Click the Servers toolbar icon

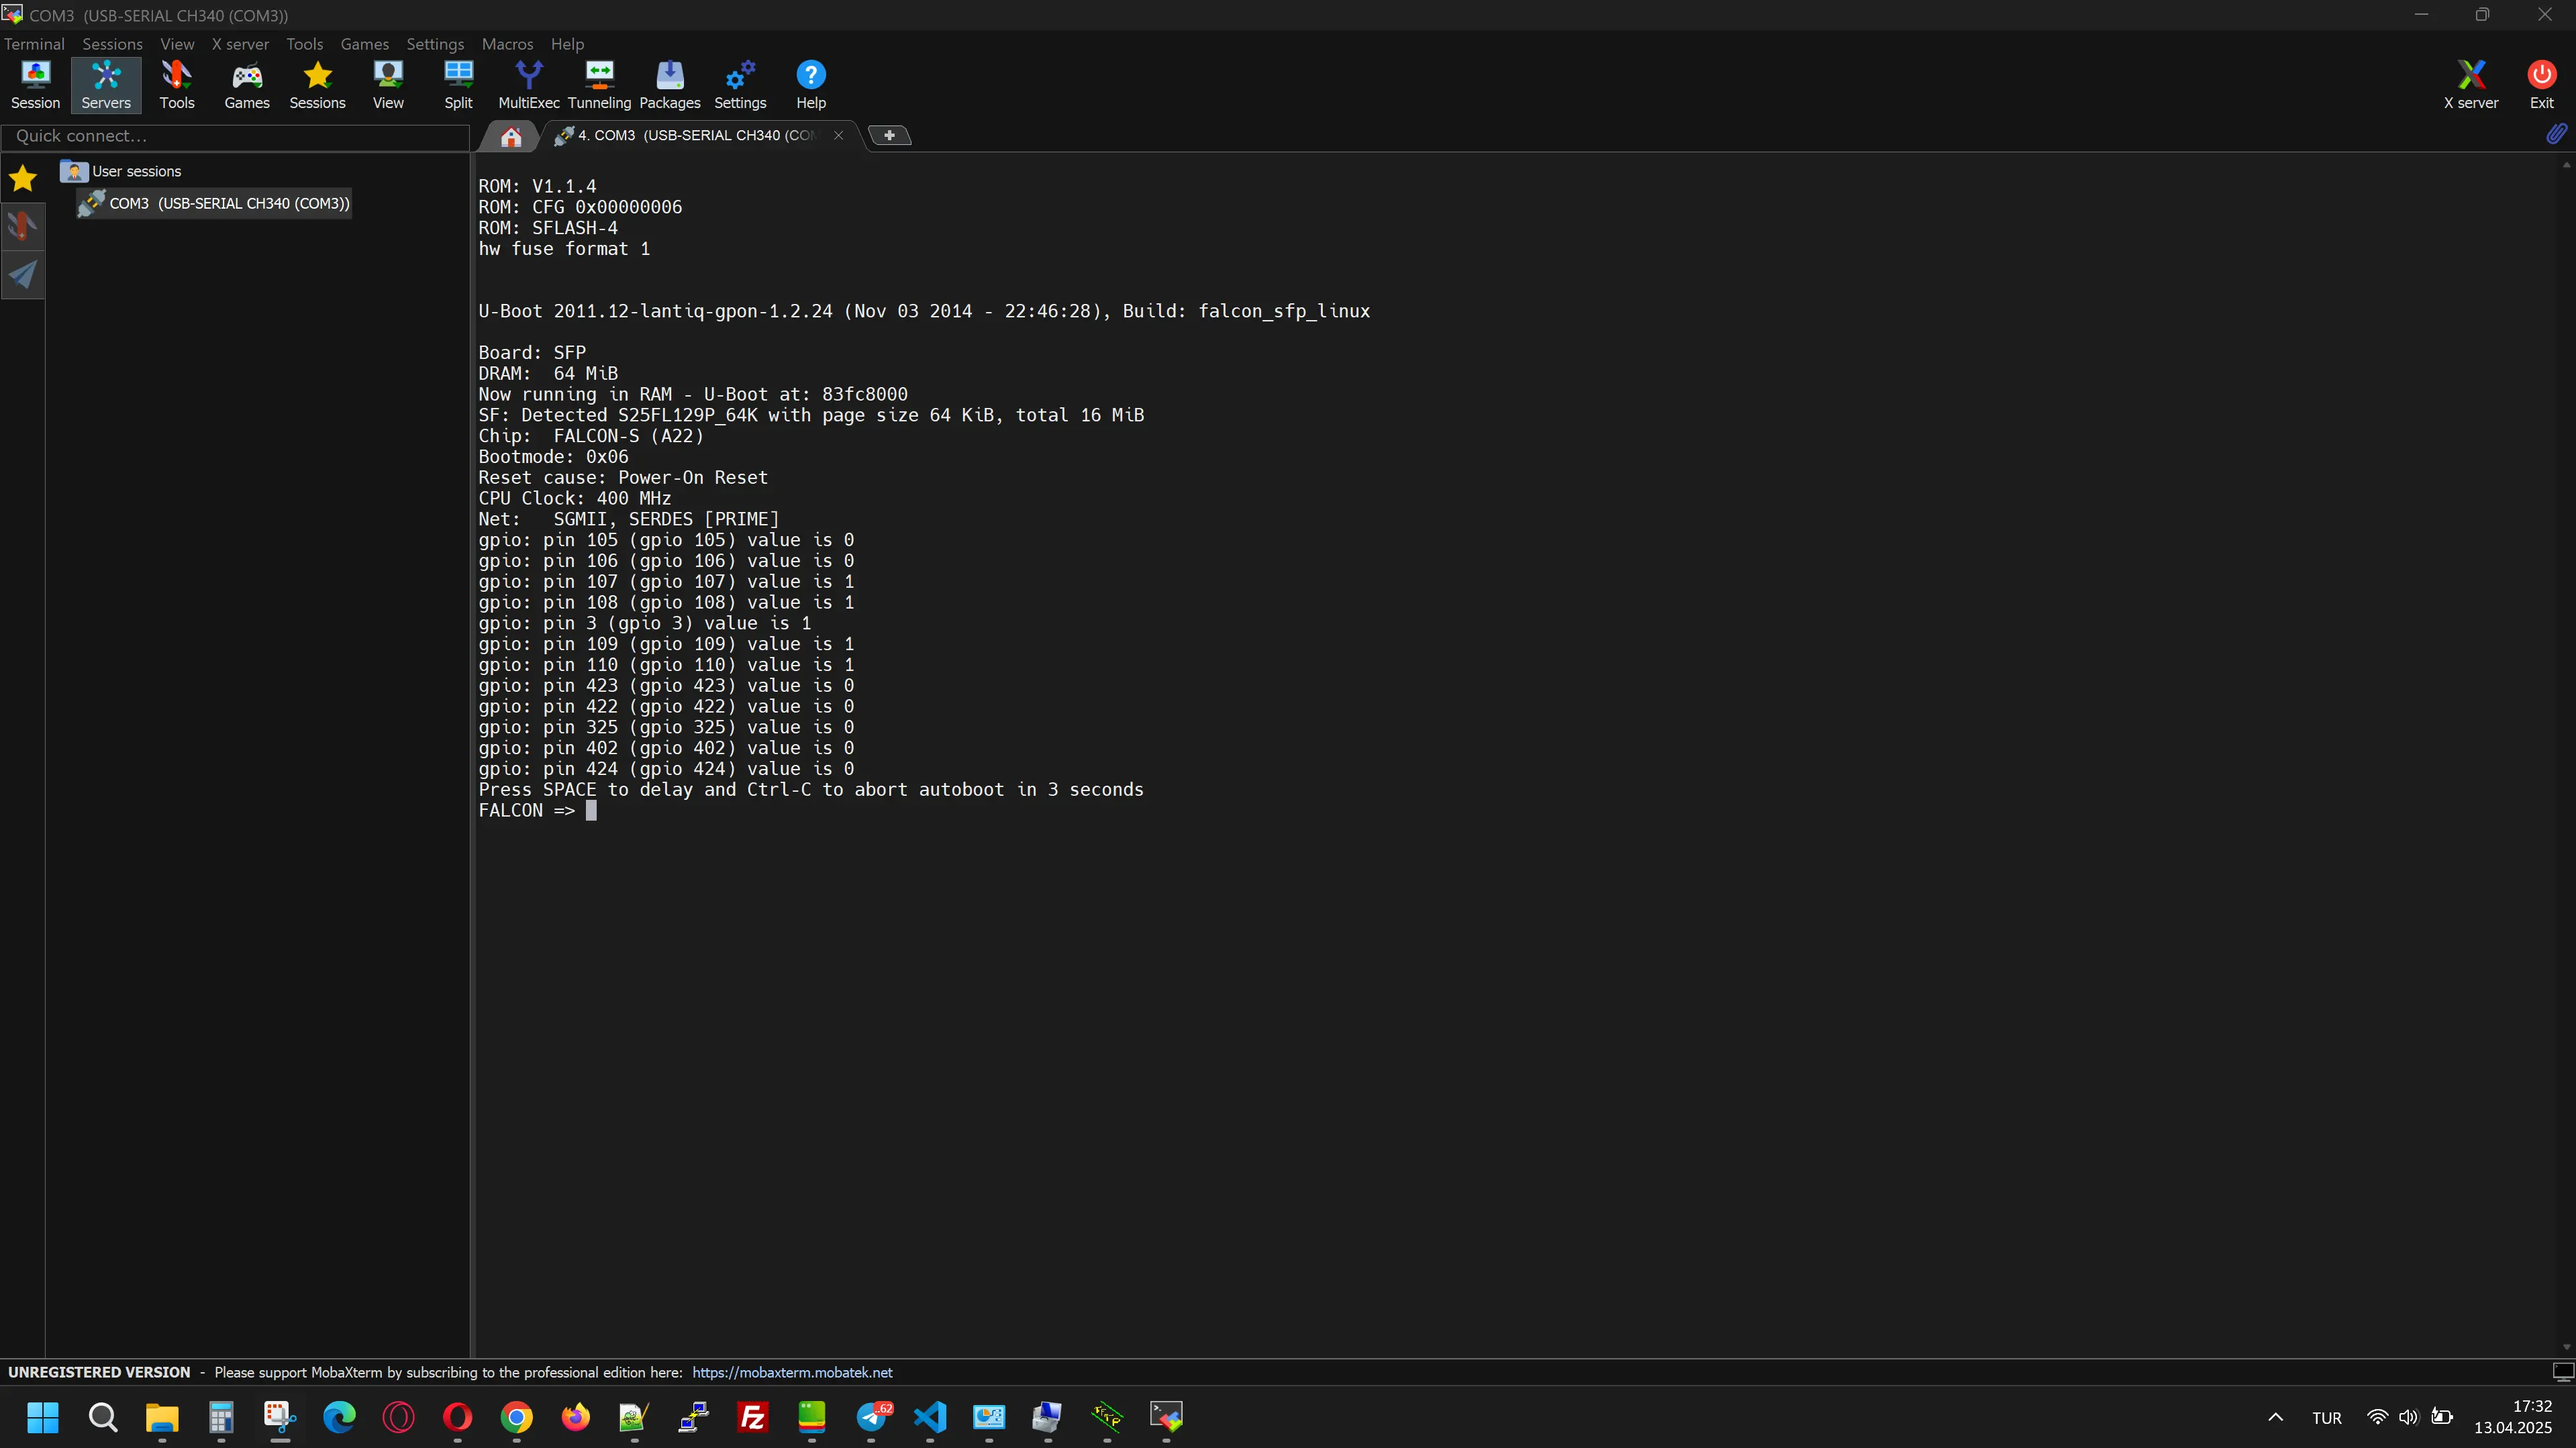coord(106,85)
